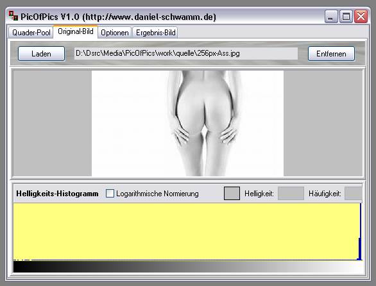Click the Entfernen button
Screen dimensions: 376x286
pyautogui.click(x=331, y=54)
